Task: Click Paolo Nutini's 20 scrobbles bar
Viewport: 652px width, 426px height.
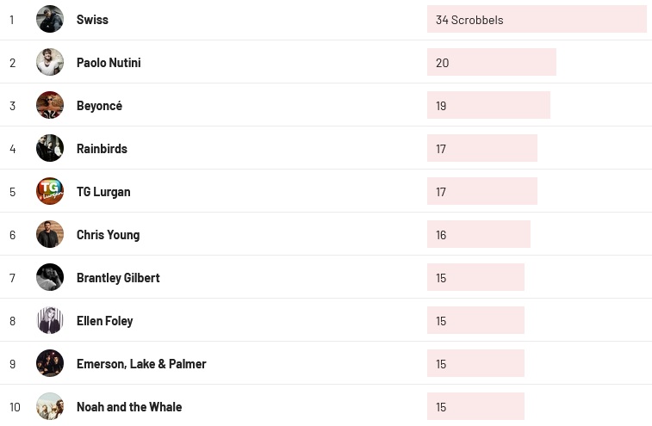Action: 491,62
